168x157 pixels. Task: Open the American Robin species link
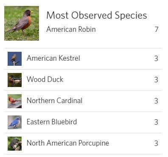(x=71, y=29)
